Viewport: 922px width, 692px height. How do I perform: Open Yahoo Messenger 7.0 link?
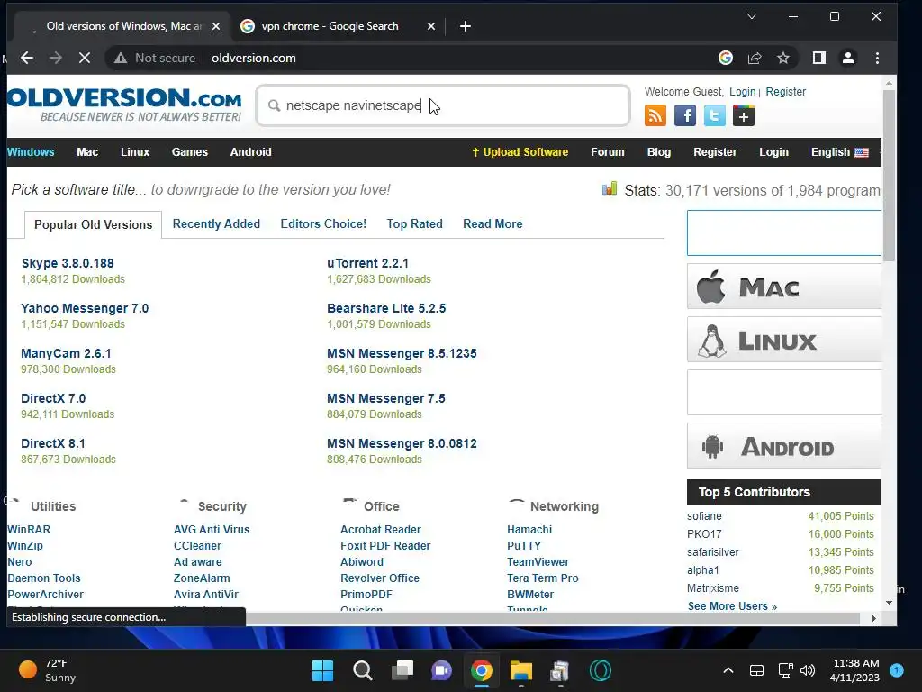[85, 308]
